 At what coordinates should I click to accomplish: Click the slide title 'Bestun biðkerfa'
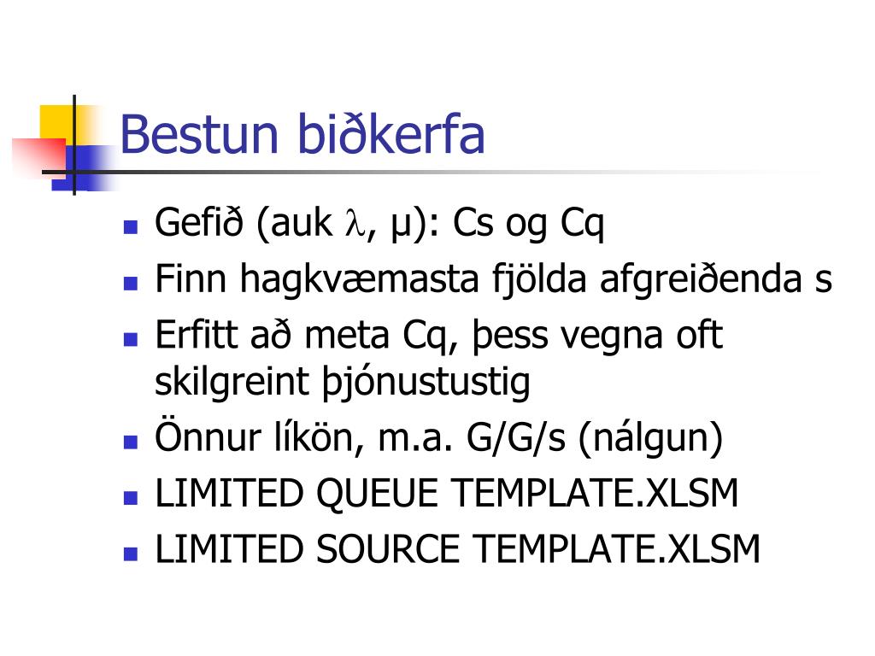(302, 134)
